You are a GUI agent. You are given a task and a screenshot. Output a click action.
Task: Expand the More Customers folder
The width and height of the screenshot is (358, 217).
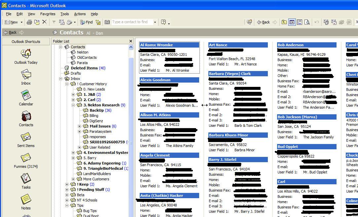coord(73,179)
